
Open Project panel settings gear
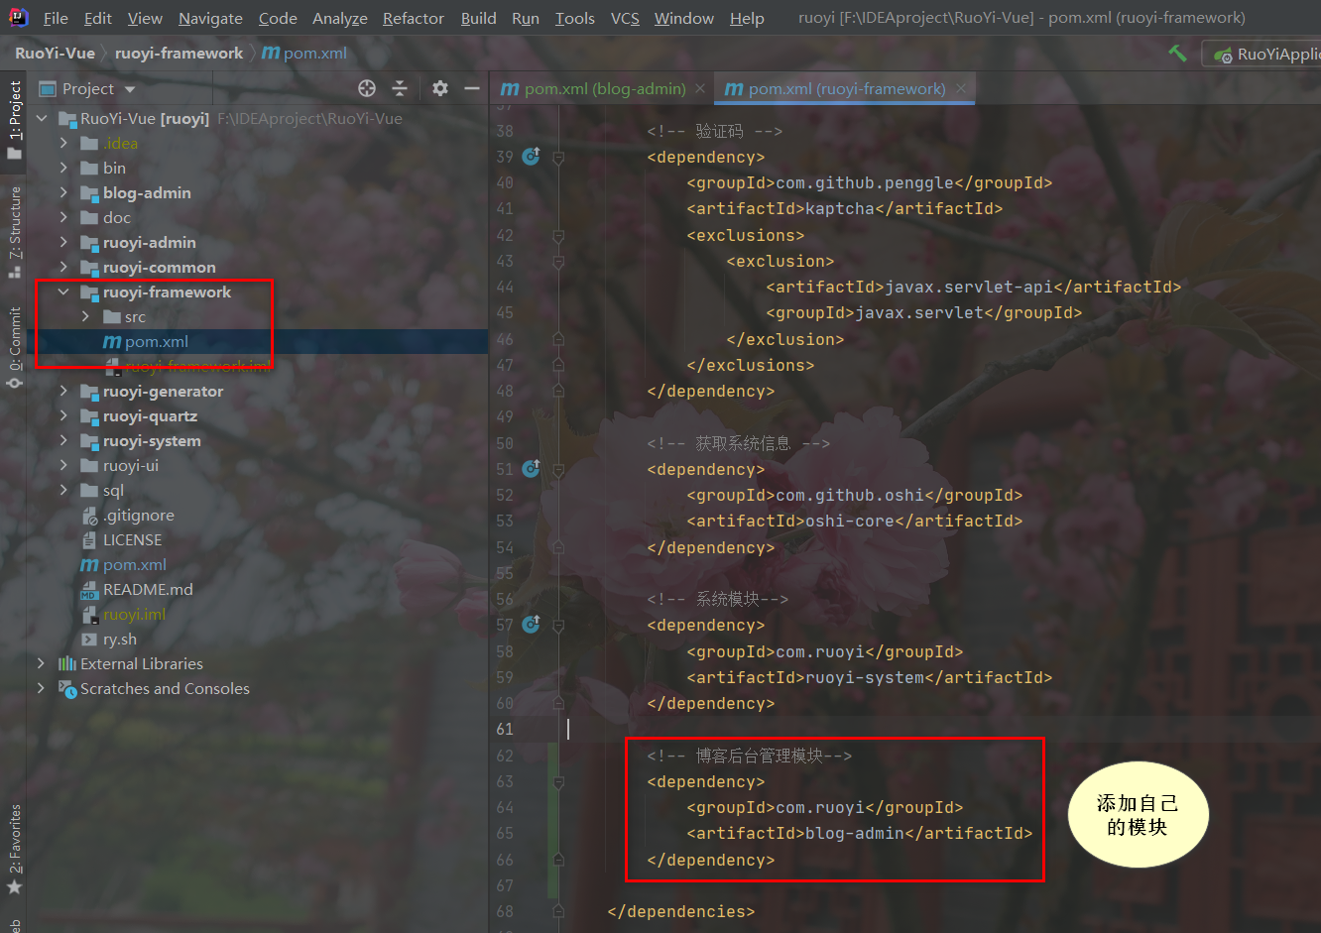coord(440,88)
